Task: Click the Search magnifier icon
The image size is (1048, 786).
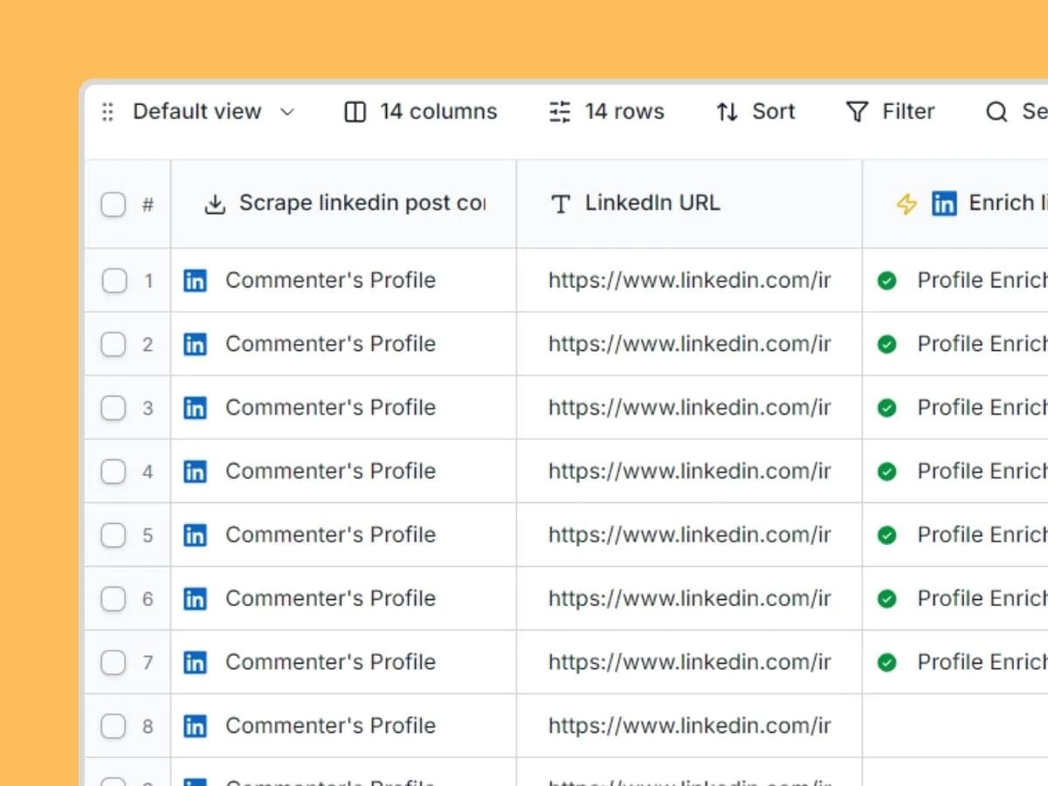Action: pyautogui.click(x=996, y=112)
